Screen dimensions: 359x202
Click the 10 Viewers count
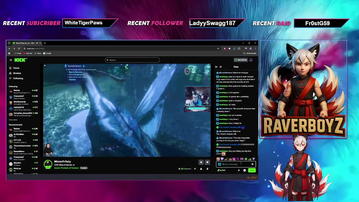[x=185, y=169]
